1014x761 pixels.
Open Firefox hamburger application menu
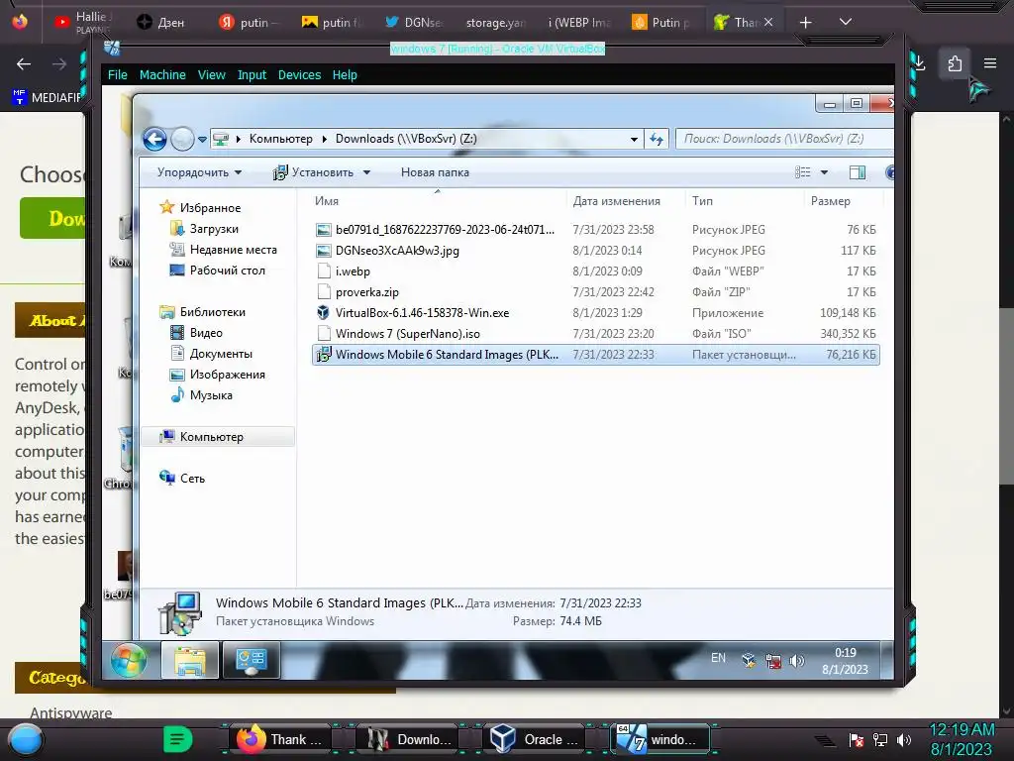point(990,63)
